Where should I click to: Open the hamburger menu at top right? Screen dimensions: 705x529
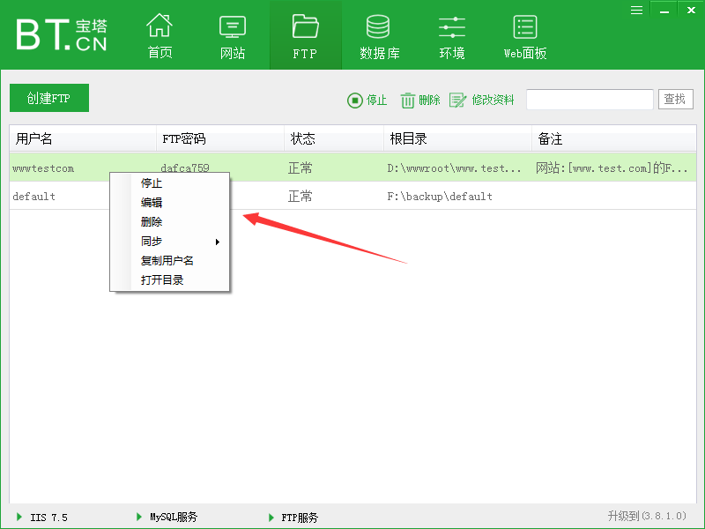coord(637,10)
